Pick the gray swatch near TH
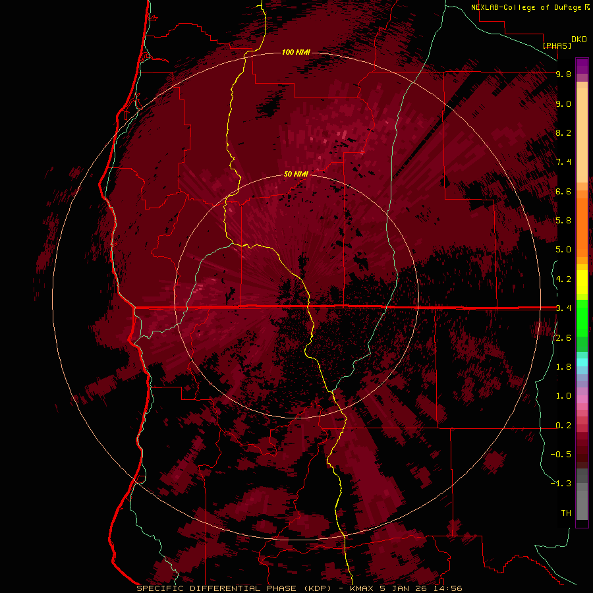The height and width of the screenshot is (593, 593). tap(582, 505)
